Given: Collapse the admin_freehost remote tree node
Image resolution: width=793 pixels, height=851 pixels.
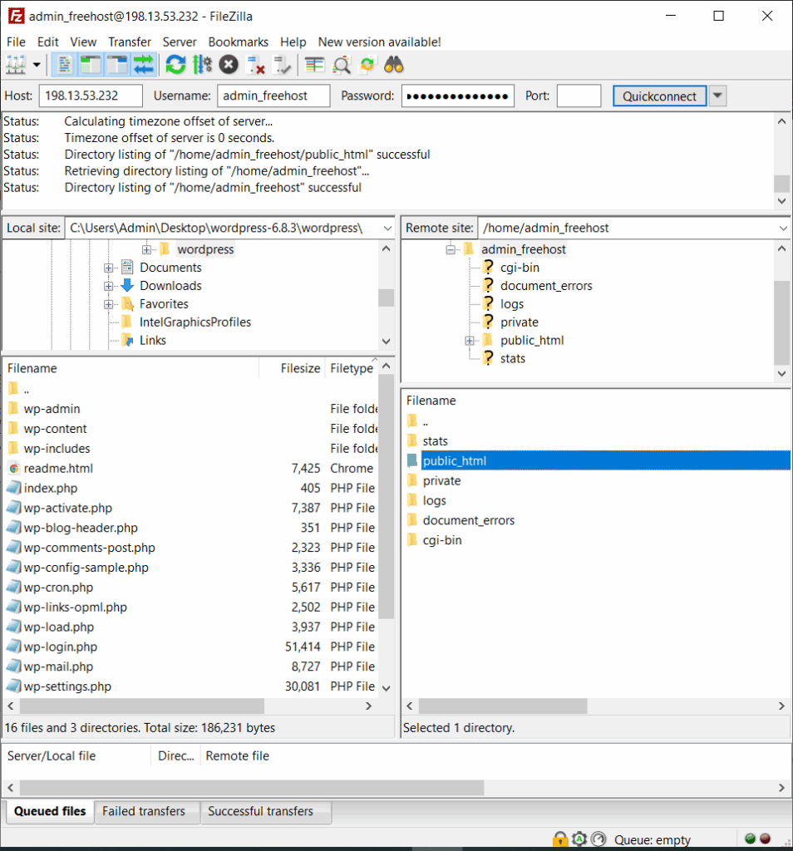Looking at the screenshot, I should point(450,248).
